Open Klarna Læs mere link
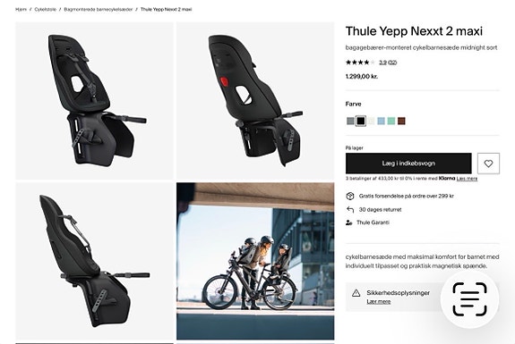 pos(467,179)
